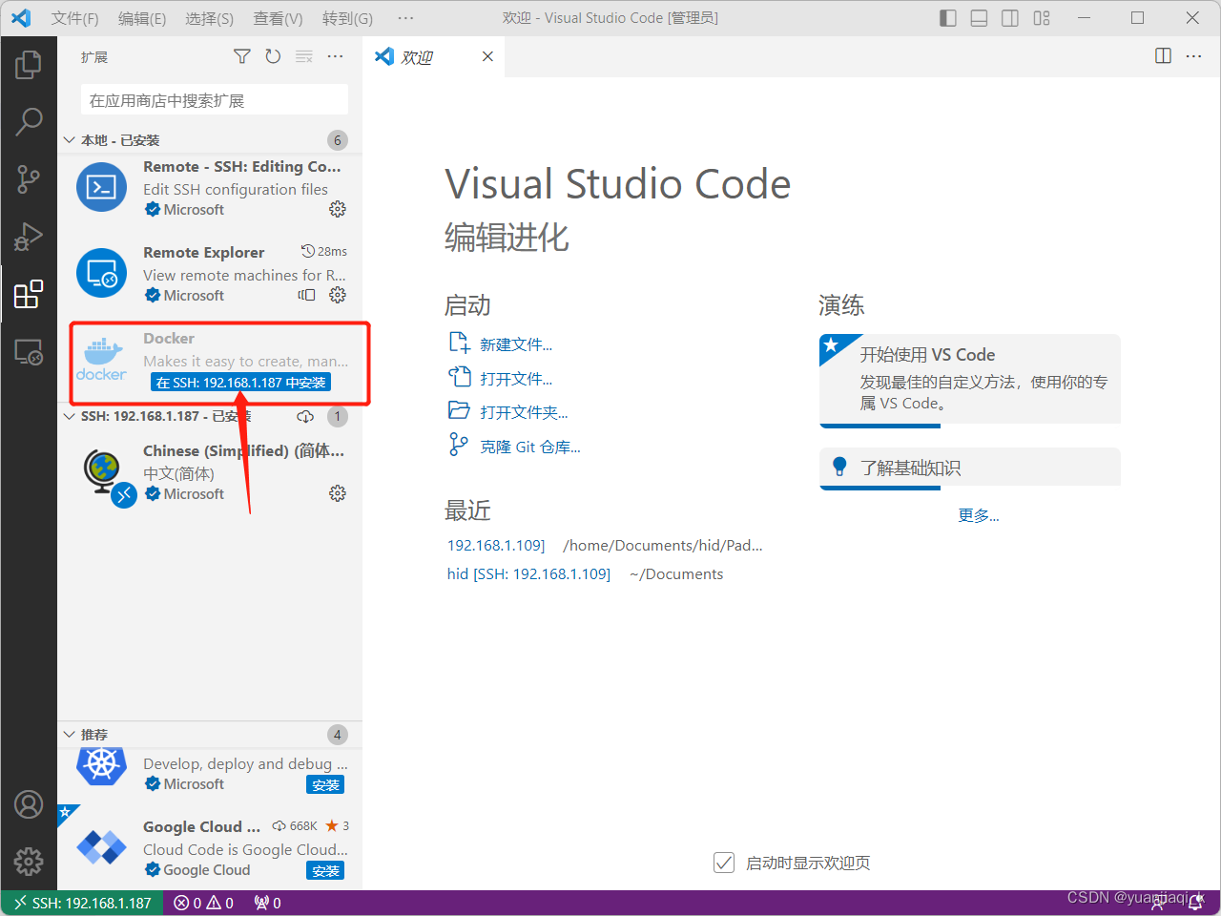The height and width of the screenshot is (916, 1221).
Task: Open the Explorer view in activity bar
Action: tap(29, 65)
